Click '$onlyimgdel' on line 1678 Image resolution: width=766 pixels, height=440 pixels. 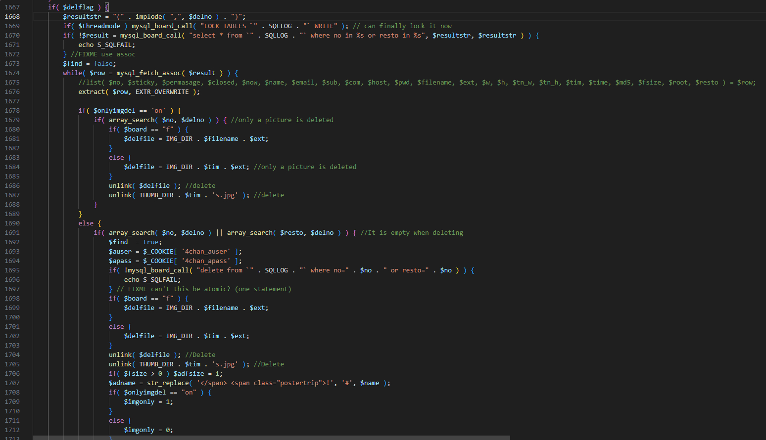click(x=114, y=111)
